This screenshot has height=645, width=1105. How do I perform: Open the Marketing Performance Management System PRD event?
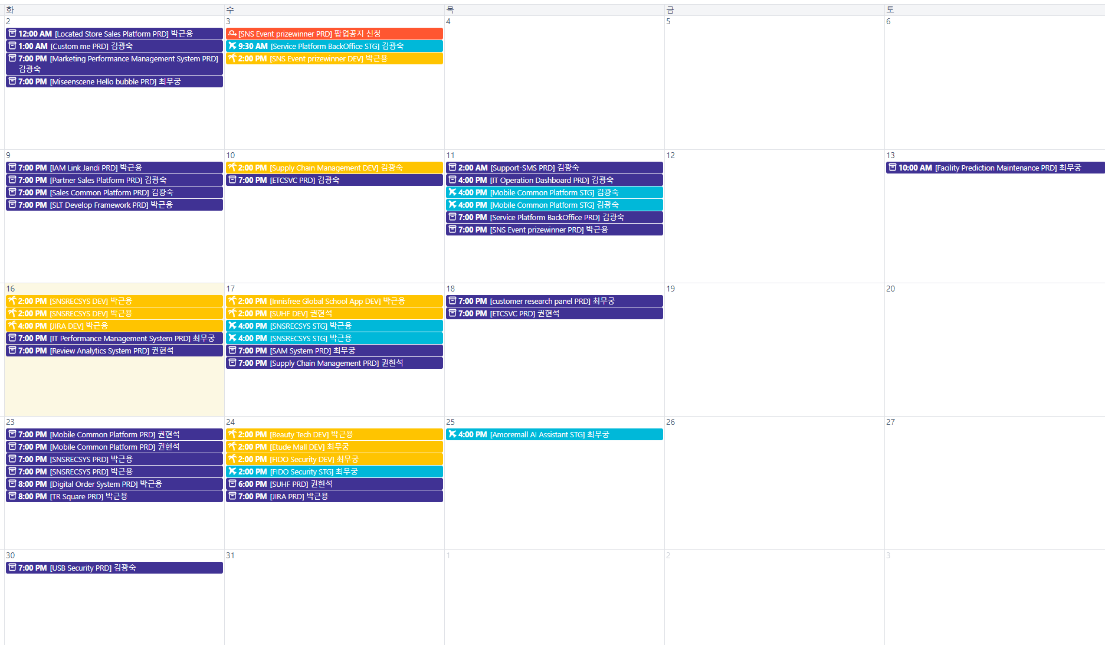(x=118, y=63)
